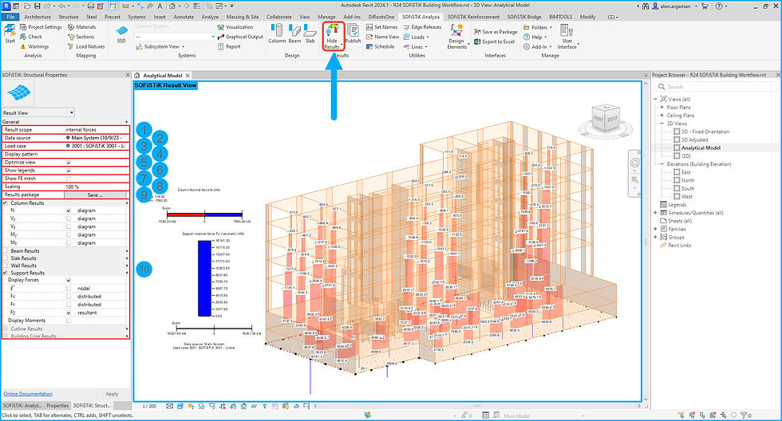The width and height of the screenshot is (782, 421).
Task: Open the File menu
Action: point(10,17)
